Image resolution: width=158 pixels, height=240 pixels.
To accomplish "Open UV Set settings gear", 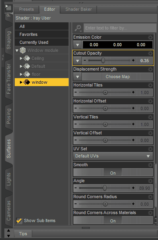I will tap(150, 149).
